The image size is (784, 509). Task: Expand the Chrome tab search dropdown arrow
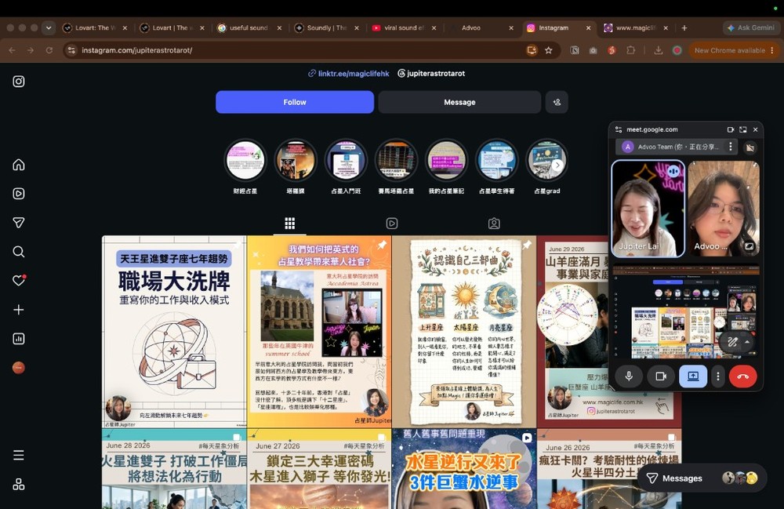tap(49, 28)
